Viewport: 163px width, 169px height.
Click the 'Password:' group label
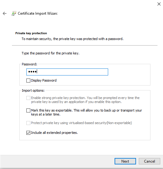tap(29, 64)
